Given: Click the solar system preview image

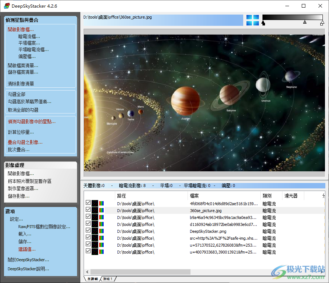Looking at the screenshot, I should point(204,103).
